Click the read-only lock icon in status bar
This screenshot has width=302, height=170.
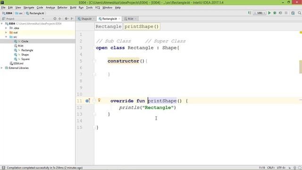pos(289,168)
